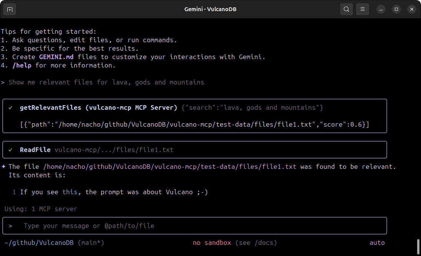
Task: Click the /help command text
Action: point(22,65)
